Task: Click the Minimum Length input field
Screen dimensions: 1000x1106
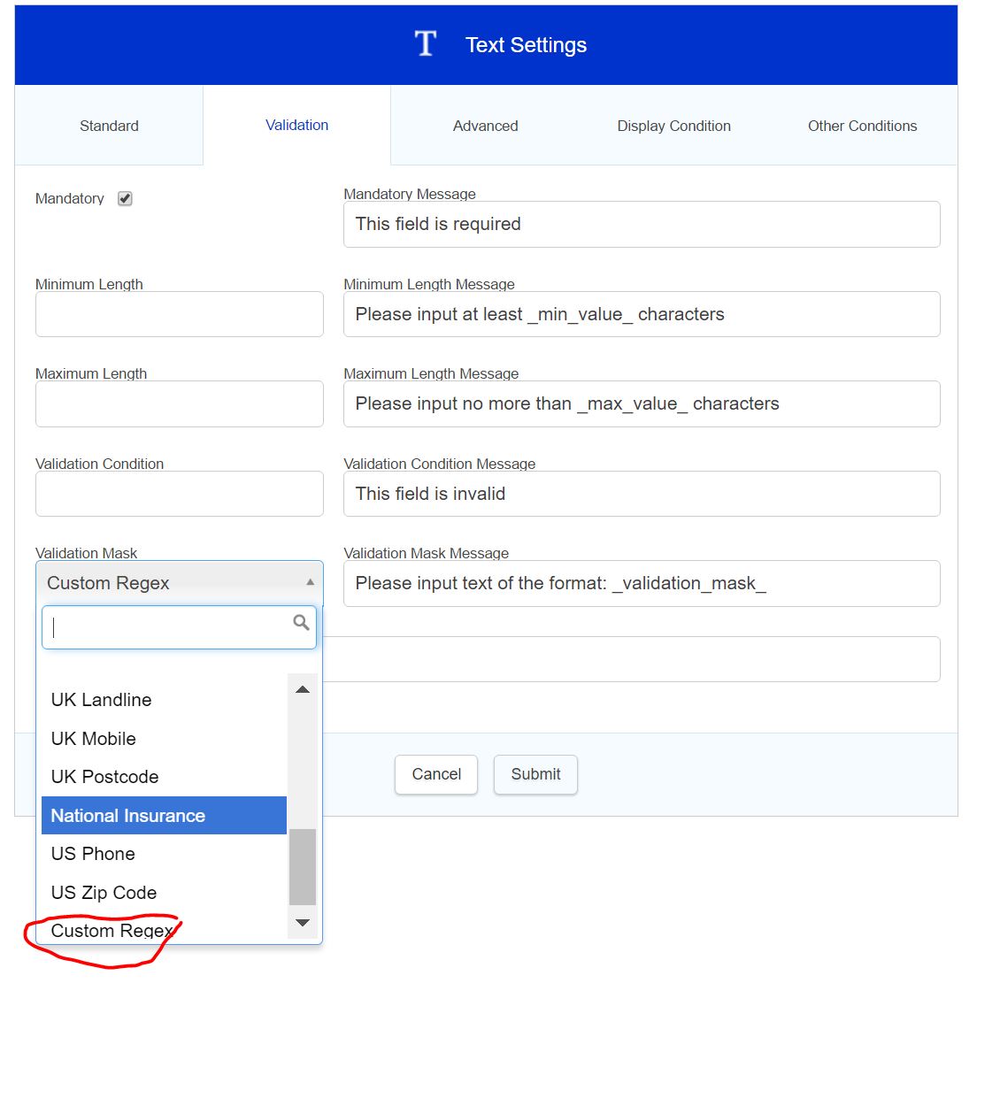Action: [180, 314]
